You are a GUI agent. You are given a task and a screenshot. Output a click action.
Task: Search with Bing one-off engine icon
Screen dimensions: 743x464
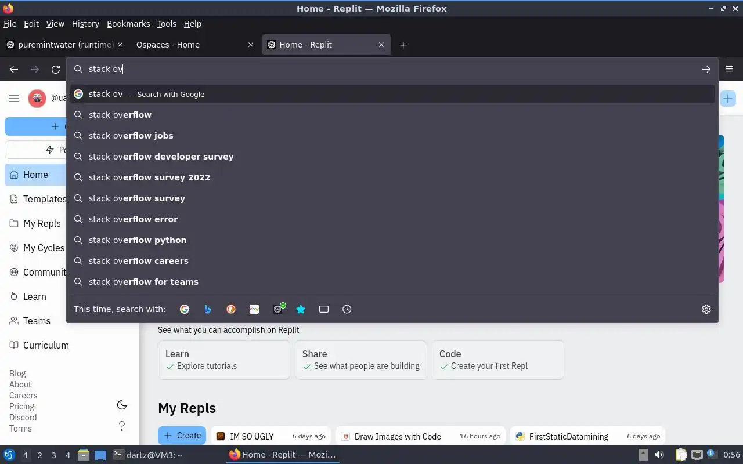coord(208,309)
